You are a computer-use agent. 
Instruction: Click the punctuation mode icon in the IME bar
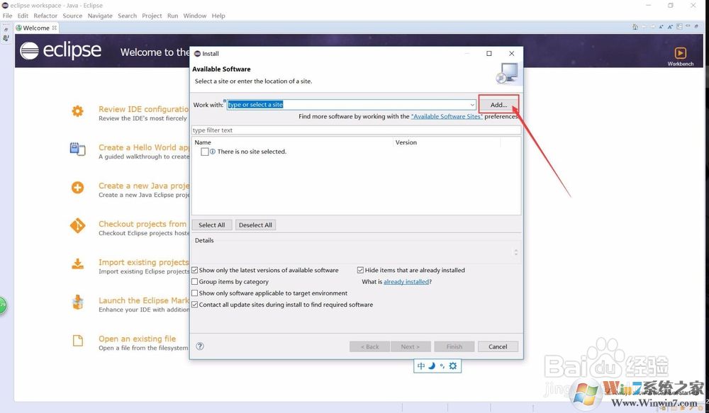pos(442,366)
